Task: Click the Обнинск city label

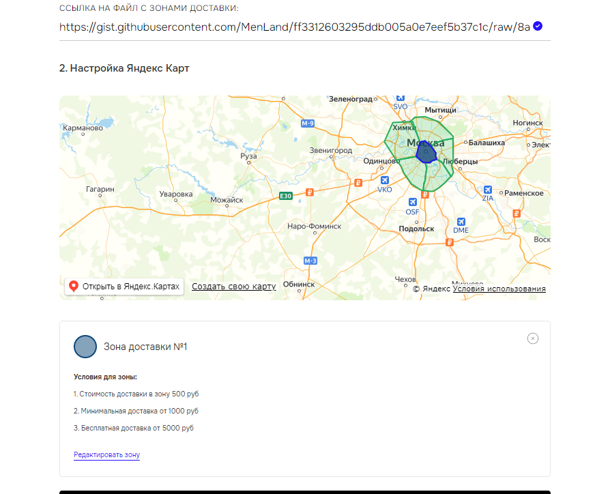Action: pyautogui.click(x=299, y=284)
